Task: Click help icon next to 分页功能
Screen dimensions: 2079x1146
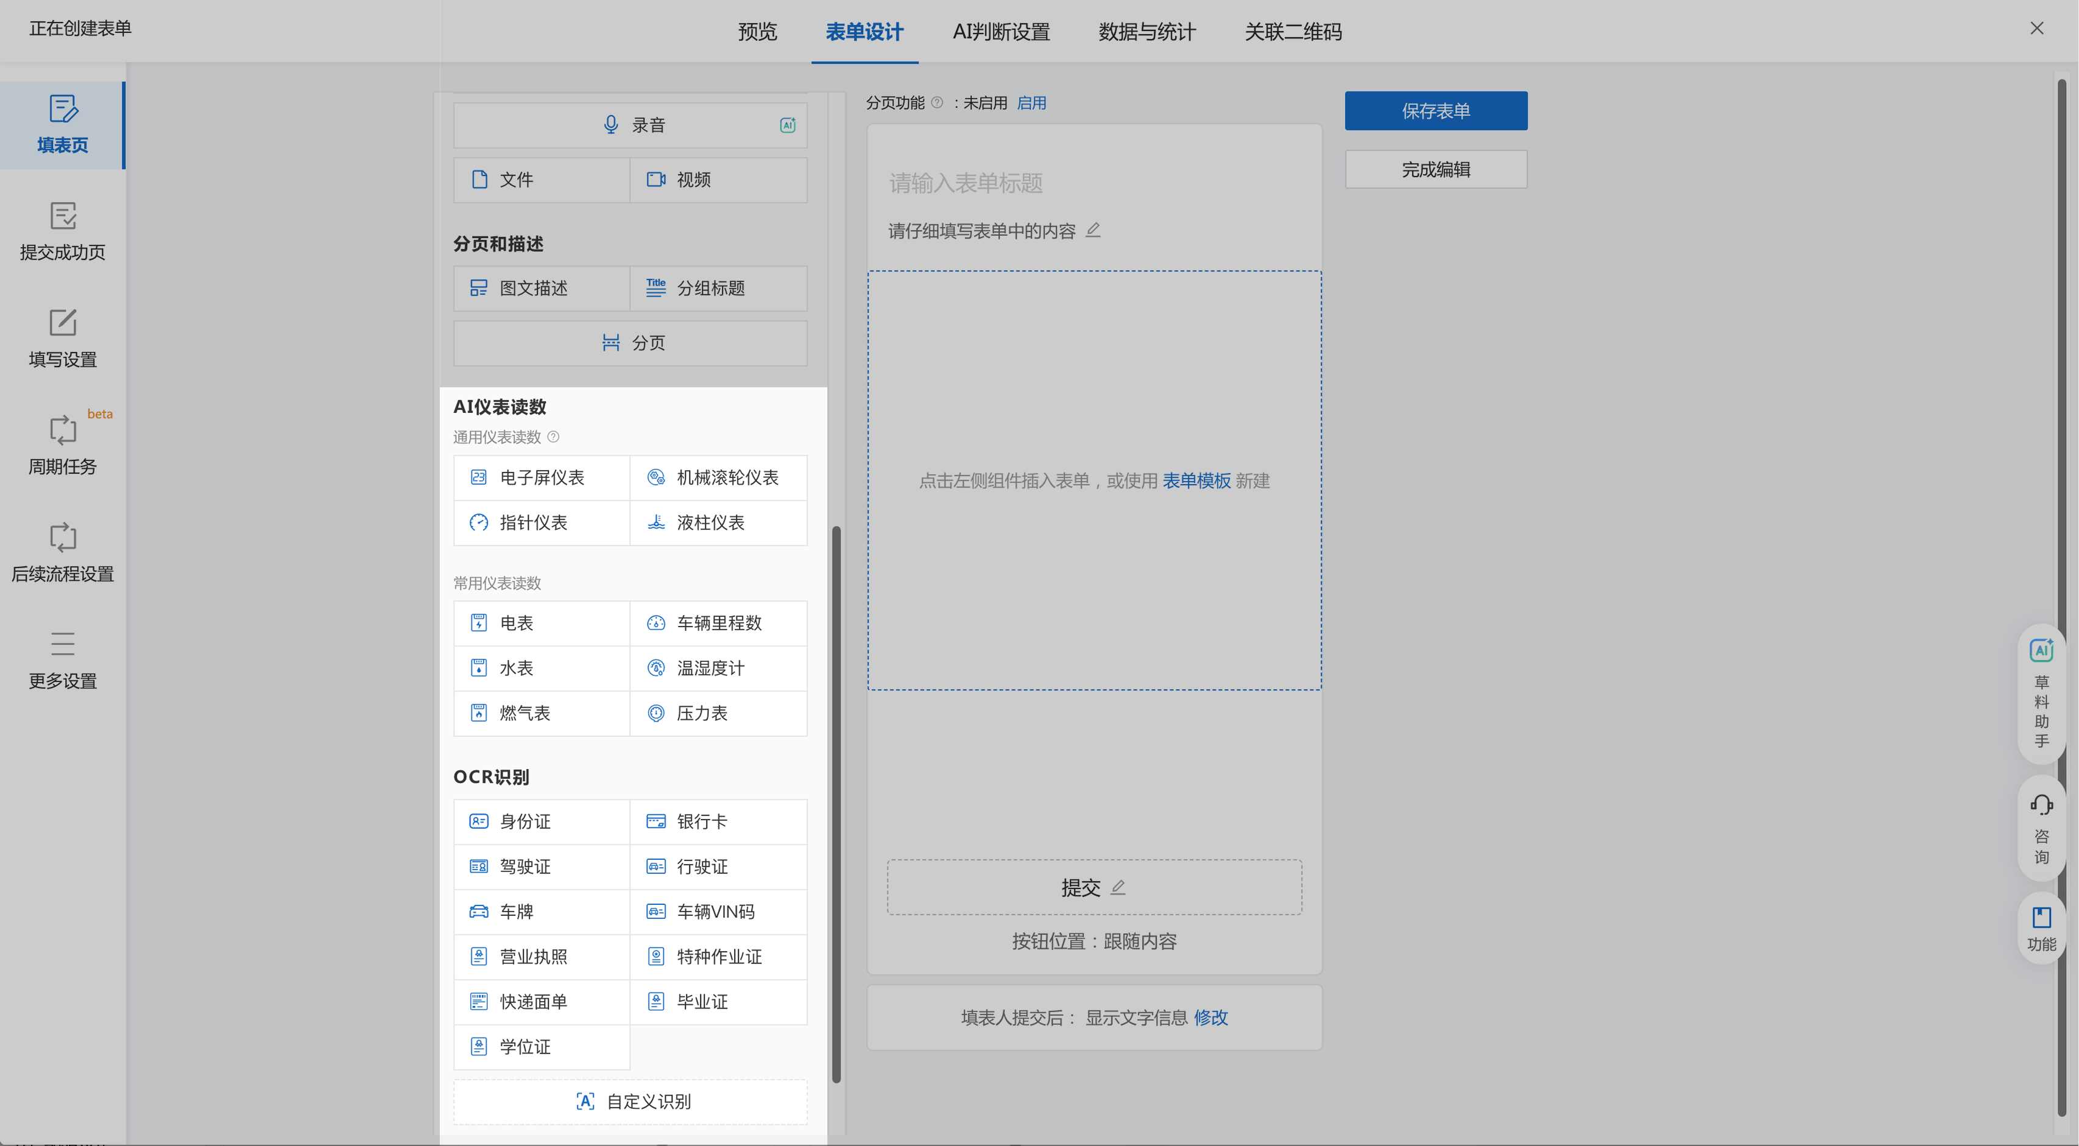Action: point(937,102)
